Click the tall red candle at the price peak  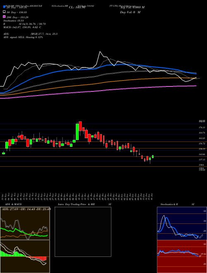[80, 126]
